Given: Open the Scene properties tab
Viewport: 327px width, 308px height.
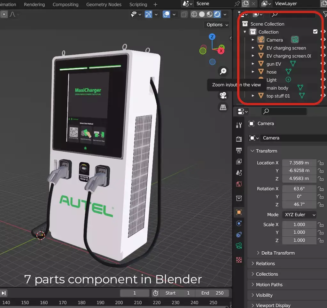Looking at the screenshot, I should point(239,173).
